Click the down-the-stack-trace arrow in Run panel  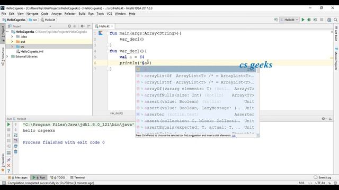[x=15, y=130]
